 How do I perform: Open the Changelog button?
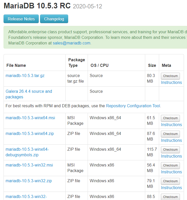pyautogui.click(x=54, y=19)
